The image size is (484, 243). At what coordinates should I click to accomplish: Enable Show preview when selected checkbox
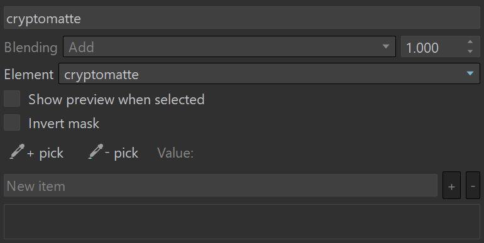point(12,99)
